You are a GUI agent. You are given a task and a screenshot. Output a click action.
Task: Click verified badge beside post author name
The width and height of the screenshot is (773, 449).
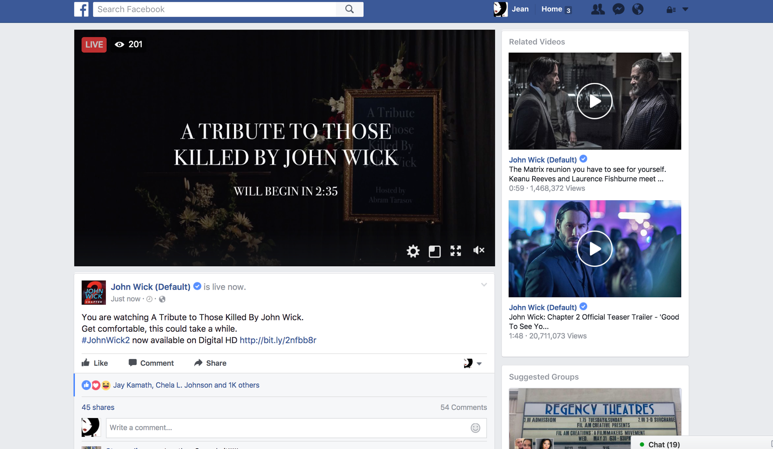[x=197, y=286]
